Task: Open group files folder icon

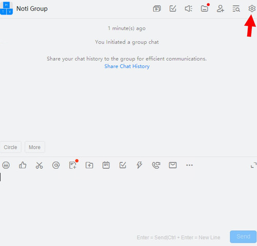Action: coord(205,8)
